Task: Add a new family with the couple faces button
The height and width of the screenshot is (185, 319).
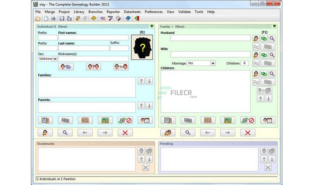Action: (x=168, y=133)
